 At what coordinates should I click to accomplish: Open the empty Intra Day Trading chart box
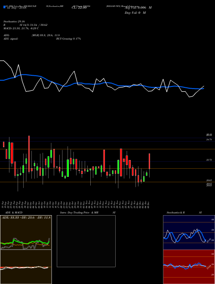pyautogui.click(x=86, y=241)
